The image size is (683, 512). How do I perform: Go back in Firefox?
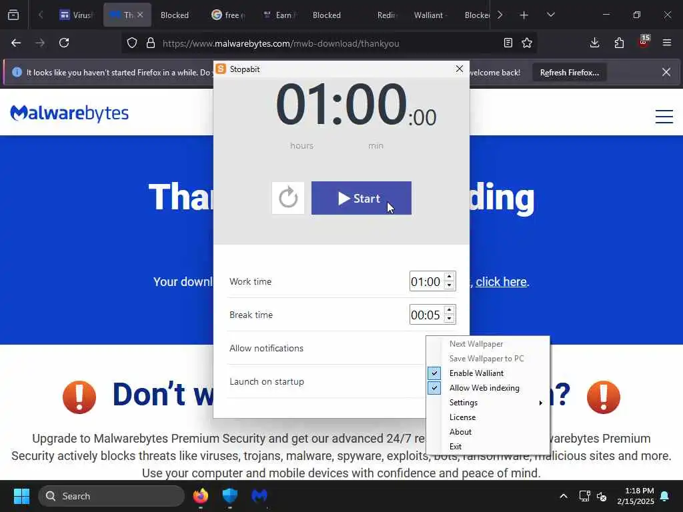16,43
